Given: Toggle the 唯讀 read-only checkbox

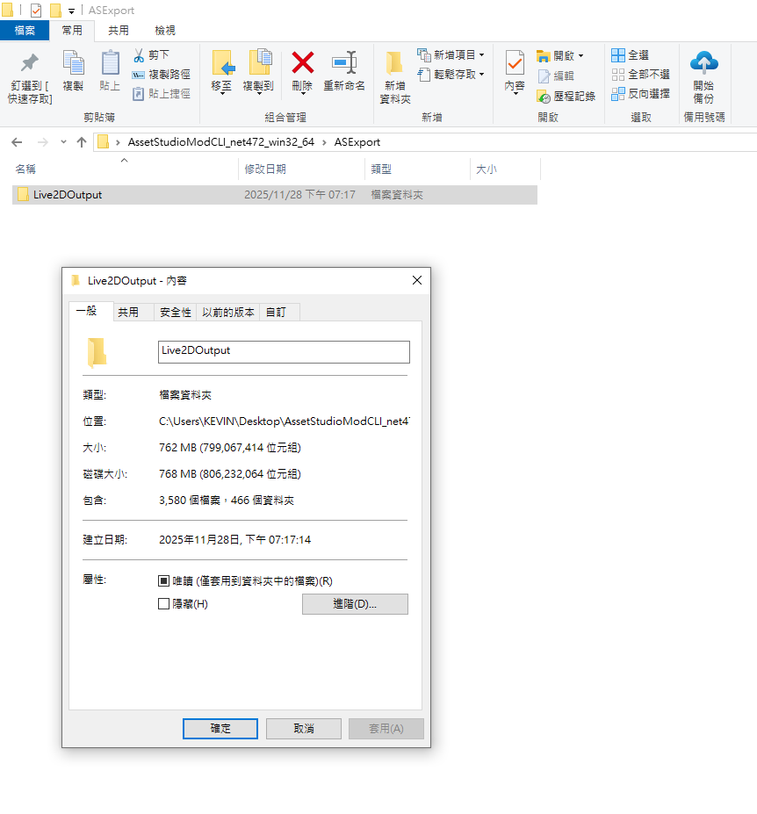Looking at the screenshot, I should point(163,581).
